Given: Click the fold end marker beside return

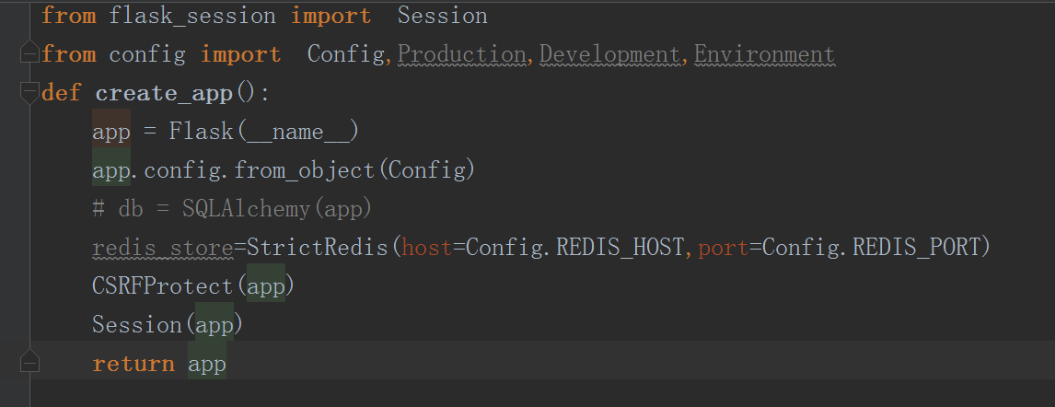Looking at the screenshot, I should pos(30,364).
